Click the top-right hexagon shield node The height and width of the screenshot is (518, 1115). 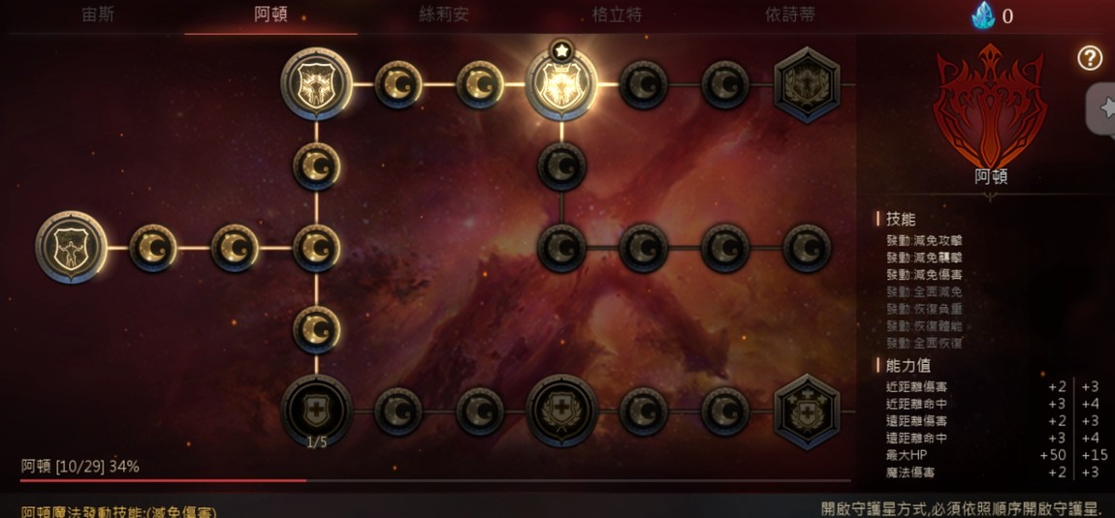[x=807, y=84]
